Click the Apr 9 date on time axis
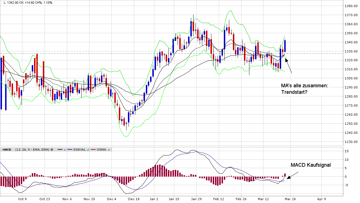 click(x=321, y=199)
